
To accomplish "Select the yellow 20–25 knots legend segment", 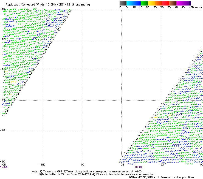I will pyautogui.click(x=151, y=4).
